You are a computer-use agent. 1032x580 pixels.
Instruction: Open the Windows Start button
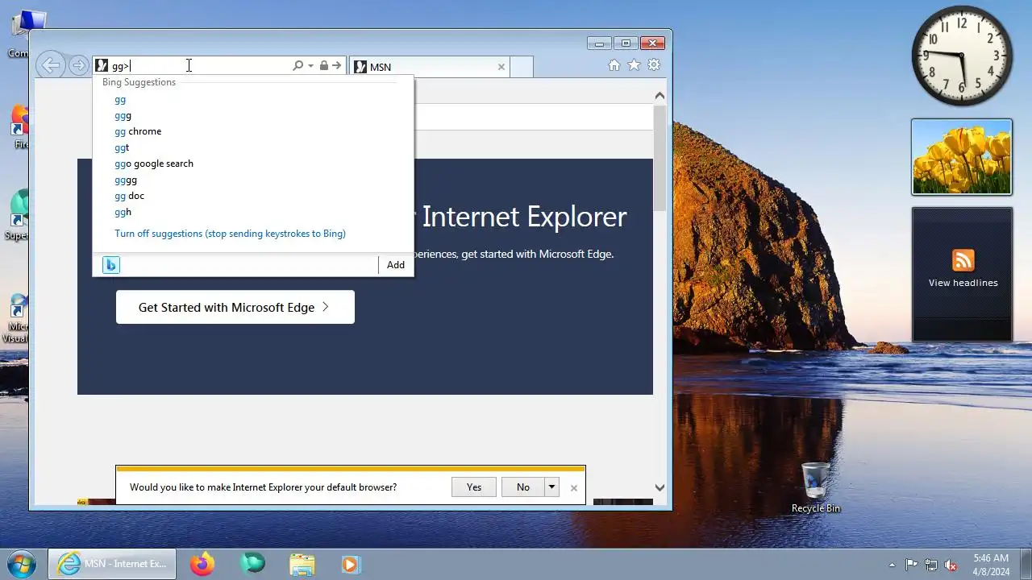22,563
